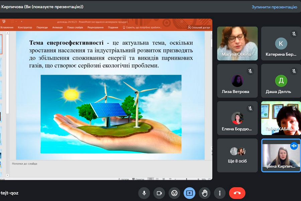
Task: Select Slide Sorter view icon
Action: [x=157, y=179]
